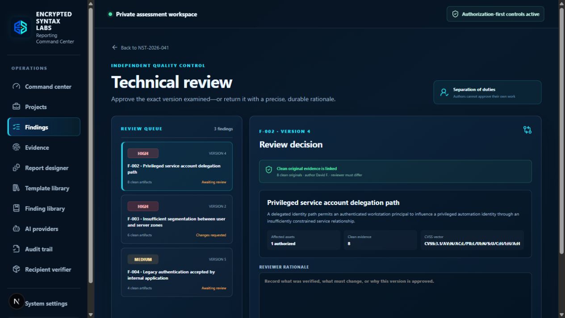The width and height of the screenshot is (565, 318).
Task: Click the Reviewer rationale text area
Action: pos(395,295)
